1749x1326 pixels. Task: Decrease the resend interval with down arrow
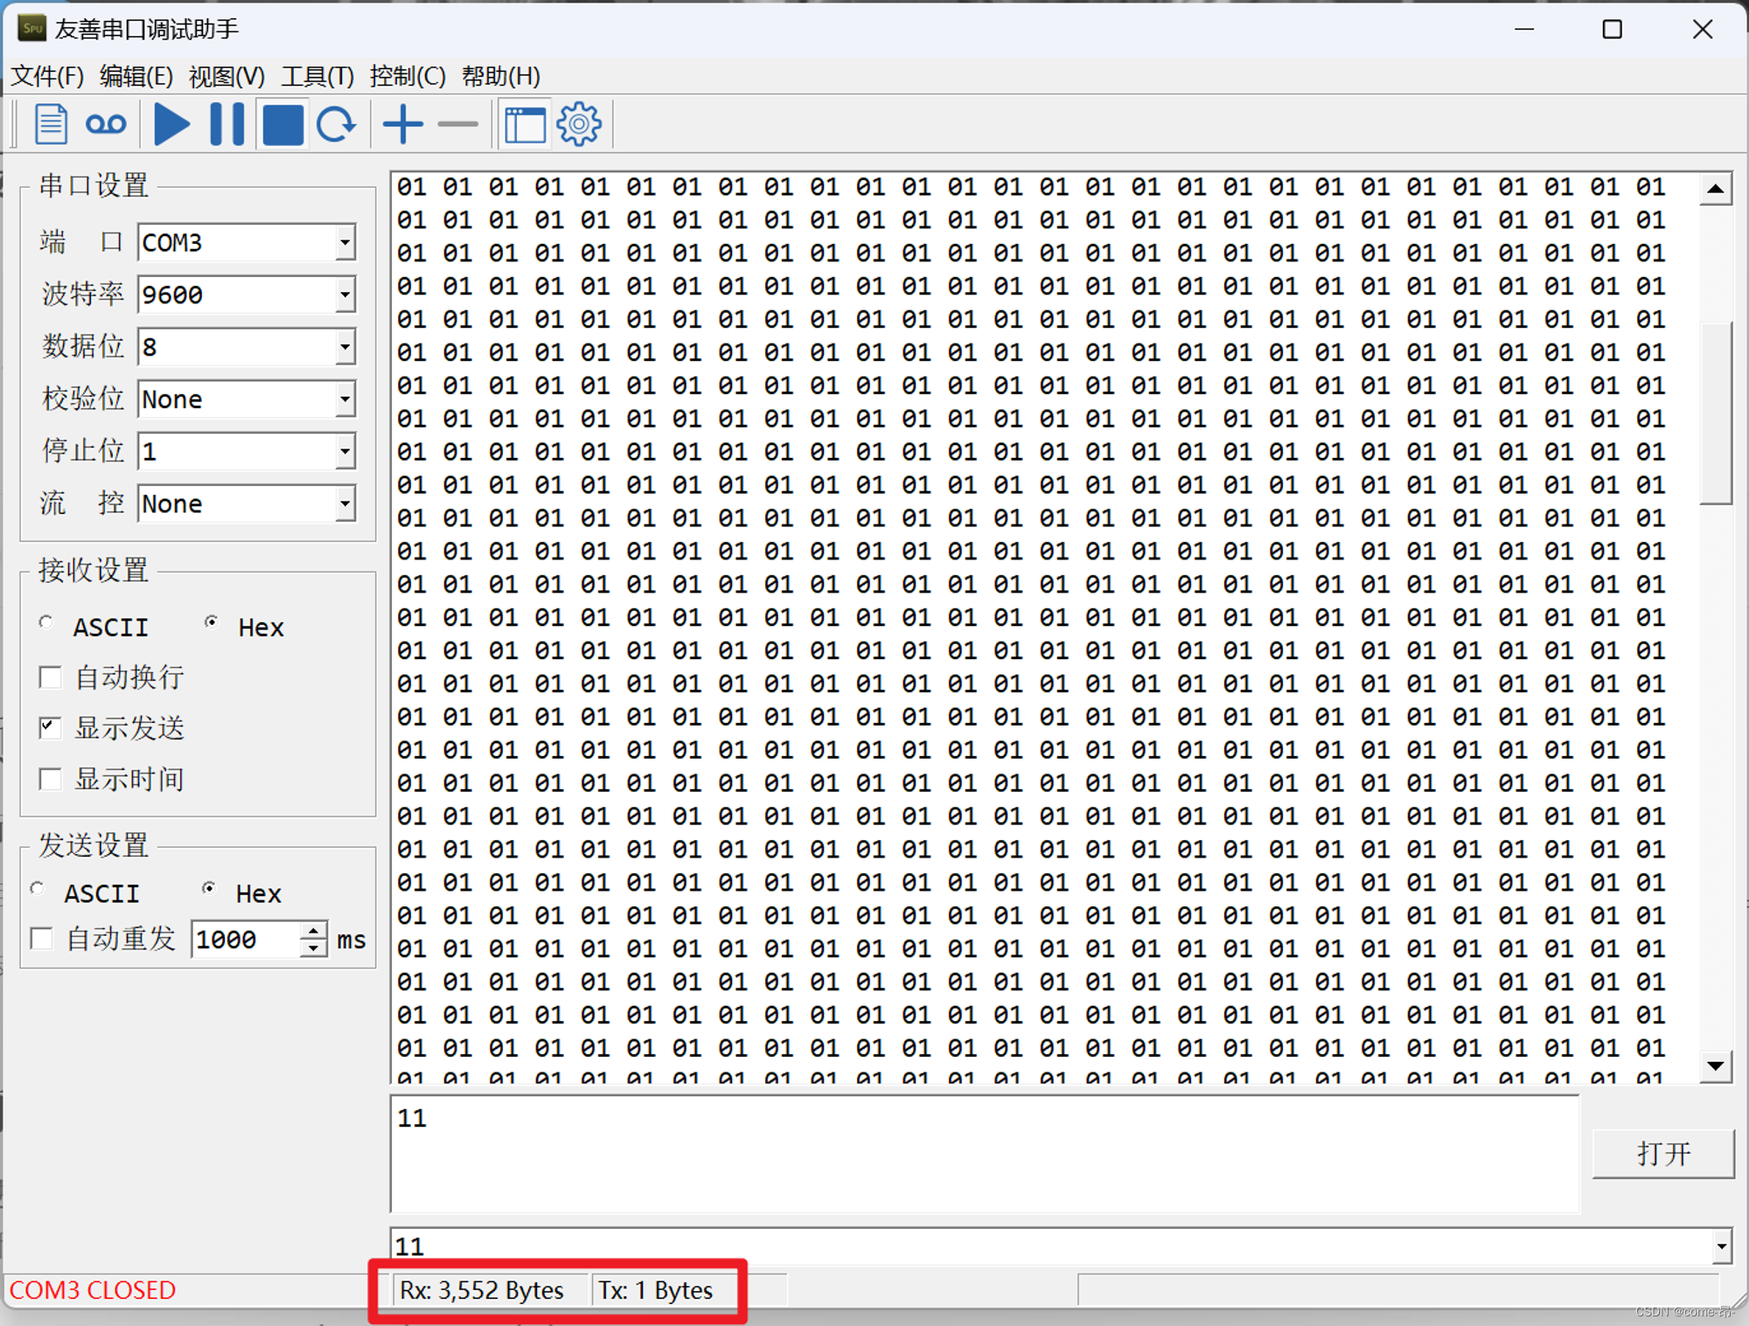[x=313, y=948]
